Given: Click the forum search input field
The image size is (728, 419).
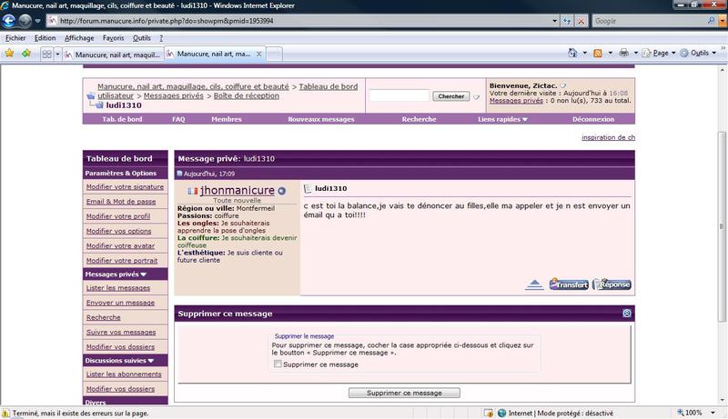Looking at the screenshot, I should [x=399, y=95].
